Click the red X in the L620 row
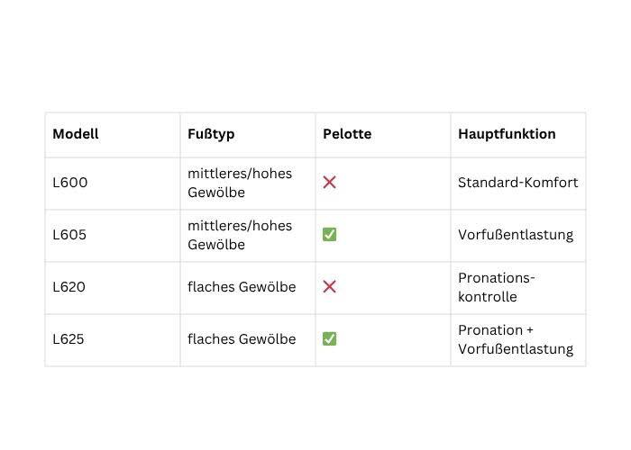The image size is (631, 450). click(x=329, y=287)
